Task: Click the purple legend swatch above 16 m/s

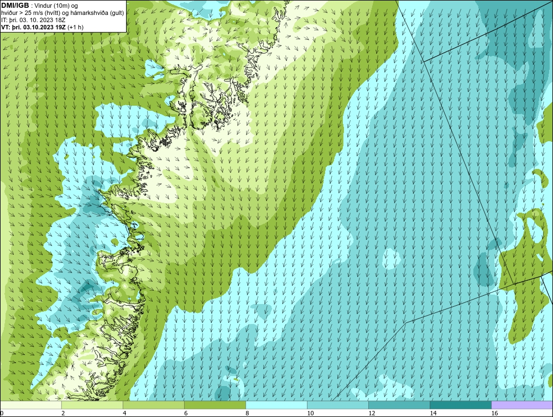Action: (522, 405)
